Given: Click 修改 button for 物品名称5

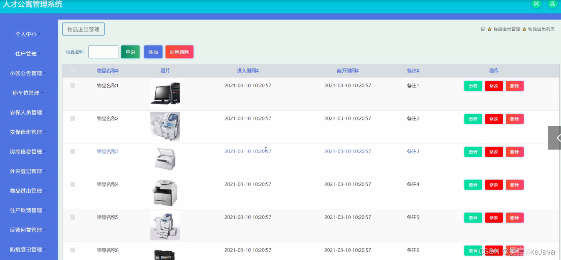Looking at the screenshot, I should (x=494, y=217).
